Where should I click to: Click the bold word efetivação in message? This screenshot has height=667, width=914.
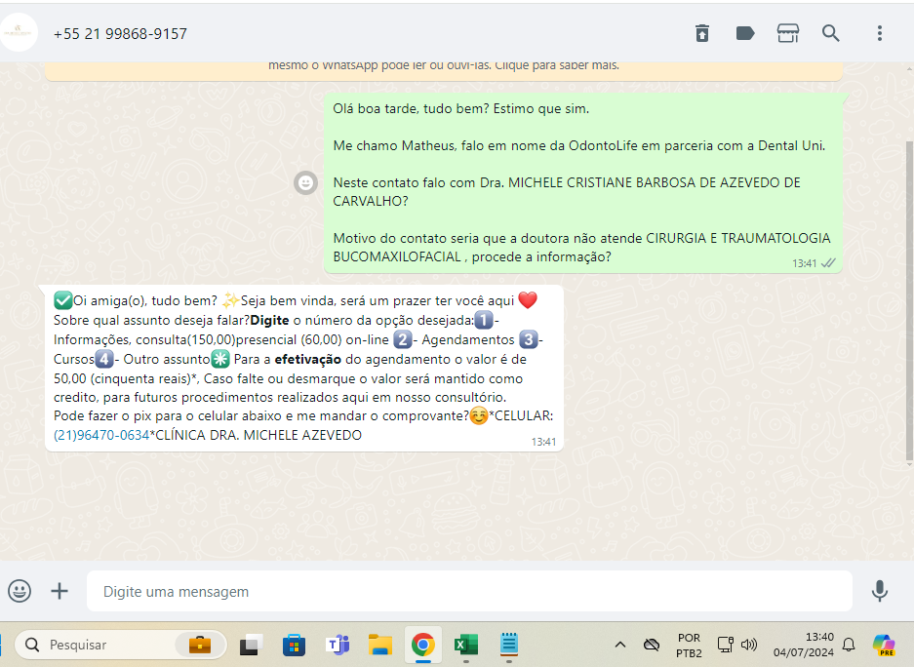[x=308, y=360]
